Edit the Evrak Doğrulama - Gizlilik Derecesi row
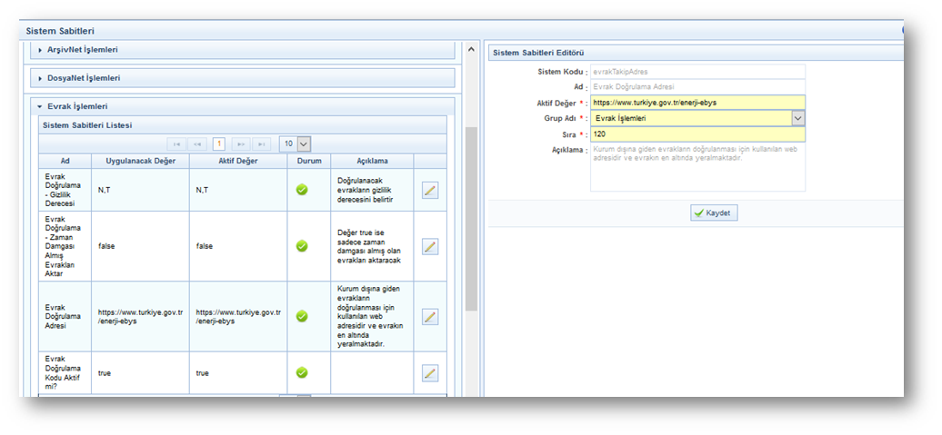This screenshot has width=942, height=435. [x=430, y=189]
